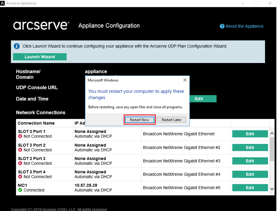Screen dimensions: 277x211
Task: Click the network list scroll down arrow
Action: [x=272, y=189]
